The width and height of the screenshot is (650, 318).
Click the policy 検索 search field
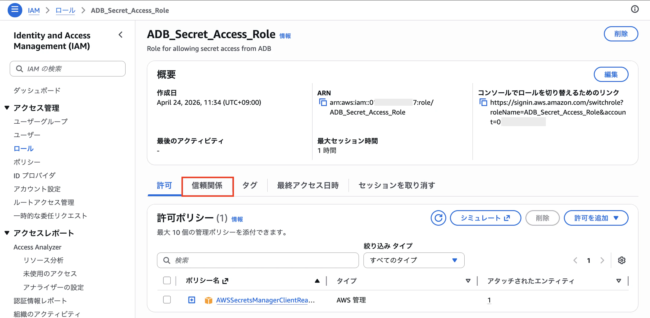pos(257,260)
